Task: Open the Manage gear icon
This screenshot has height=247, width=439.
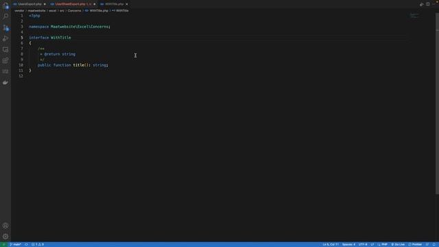Action: point(5,236)
